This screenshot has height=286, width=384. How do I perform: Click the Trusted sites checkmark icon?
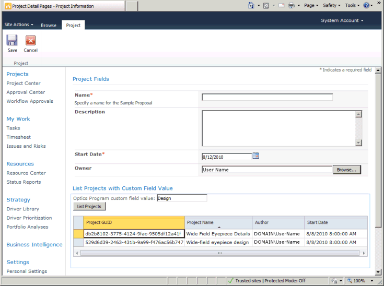pyautogui.click(x=230, y=281)
